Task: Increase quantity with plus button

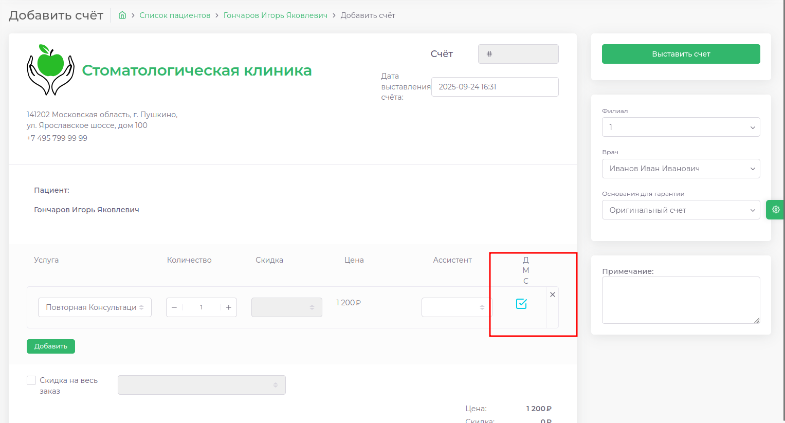Action: tap(229, 307)
